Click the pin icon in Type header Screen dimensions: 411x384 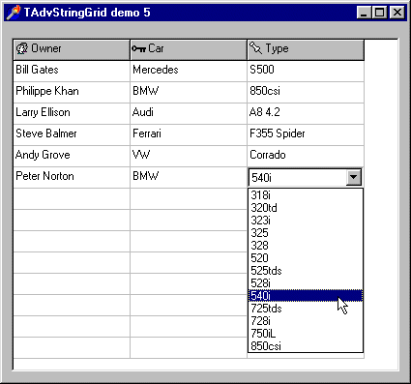point(255,48)
